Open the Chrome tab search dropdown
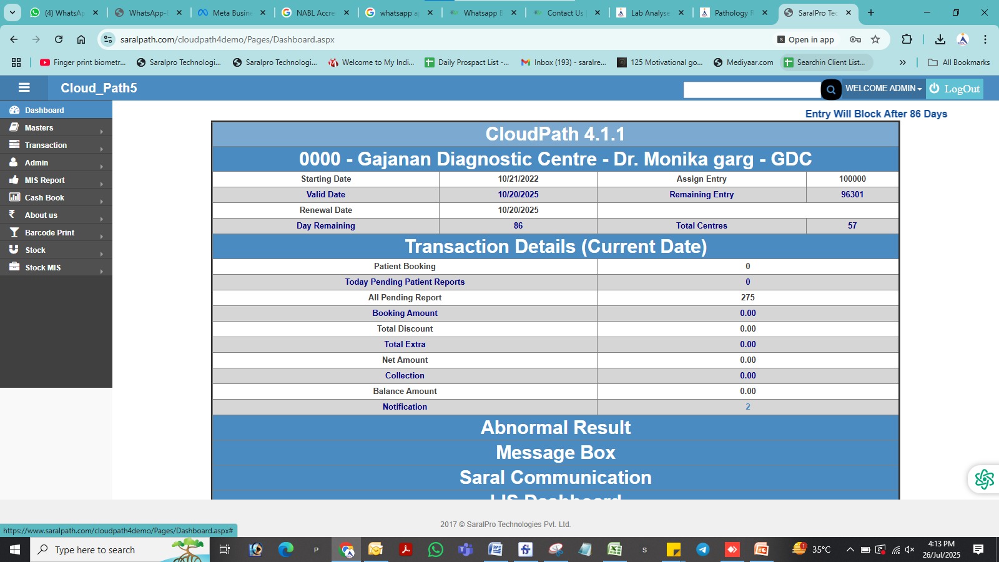 (x=12, y=12)
